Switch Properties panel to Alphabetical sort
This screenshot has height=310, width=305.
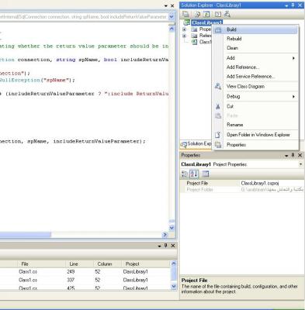coord(194,174)
